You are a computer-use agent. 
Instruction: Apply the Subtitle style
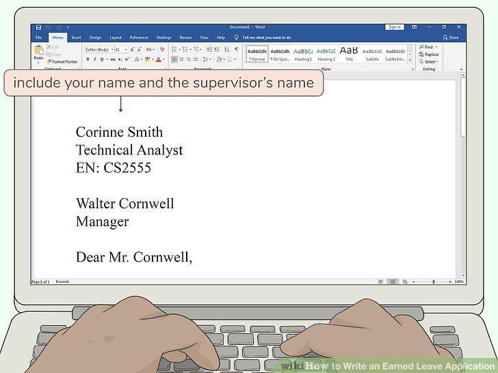coord(372,54)
